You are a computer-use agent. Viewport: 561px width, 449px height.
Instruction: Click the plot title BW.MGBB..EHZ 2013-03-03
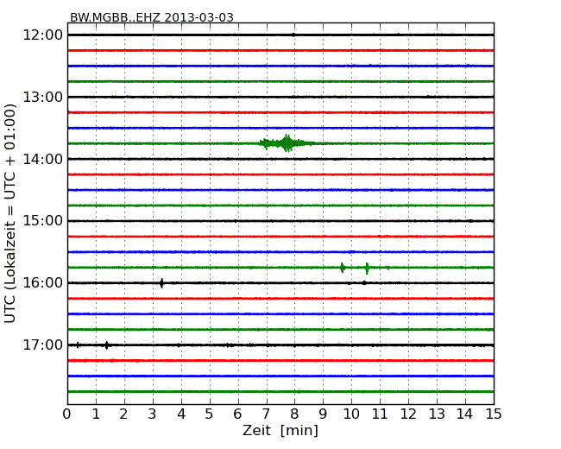(x=152, y=17)
